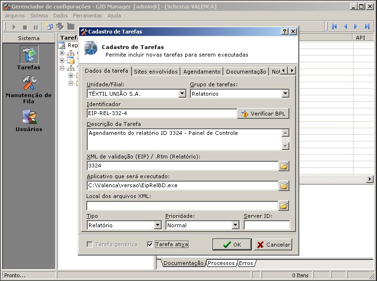Browse for the application executable file
Screen dimensions: 377x281
click(x=284, y=186)
